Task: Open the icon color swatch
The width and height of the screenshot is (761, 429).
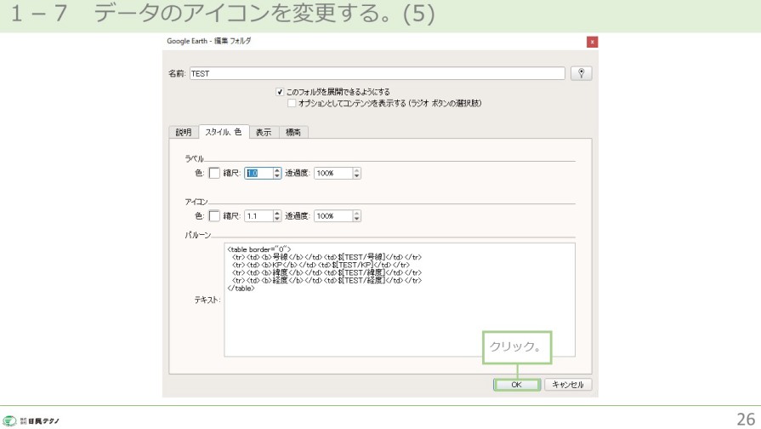Action: [214, 216]
